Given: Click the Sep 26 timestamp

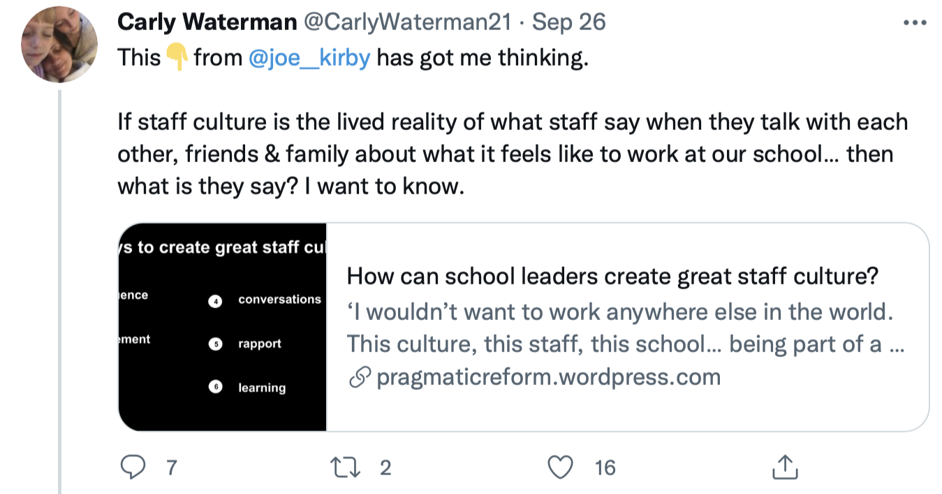Looking at the screenshot, I should [x=568, y=22].
